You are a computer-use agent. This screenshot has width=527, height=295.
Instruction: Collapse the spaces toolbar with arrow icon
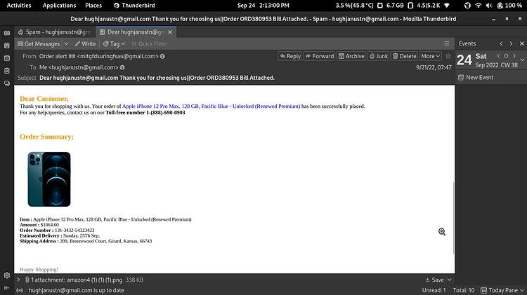(7, 287)
